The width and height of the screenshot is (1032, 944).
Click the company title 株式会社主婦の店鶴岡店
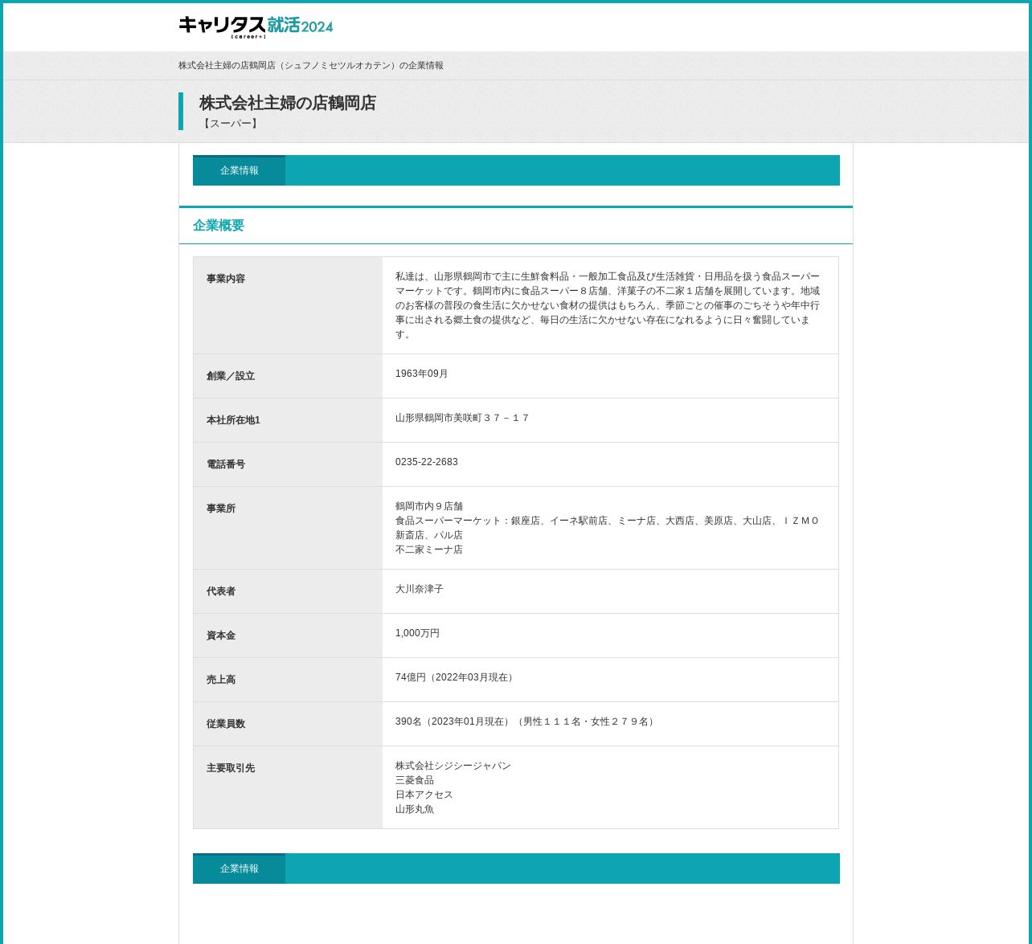[x=288, y=103]
